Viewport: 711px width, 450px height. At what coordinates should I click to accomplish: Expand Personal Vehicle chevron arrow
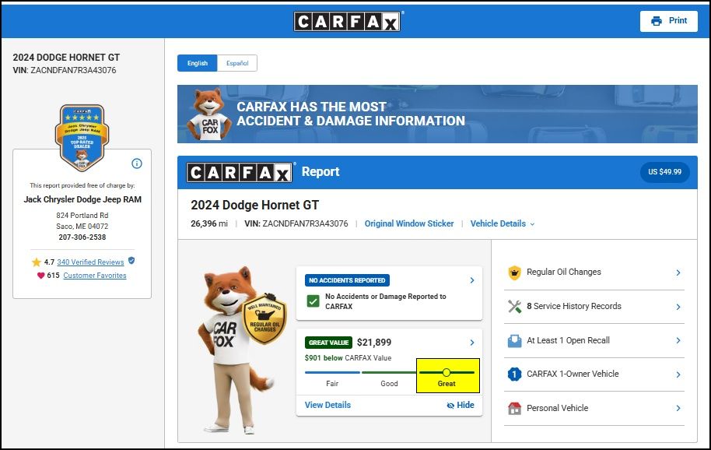678,408
